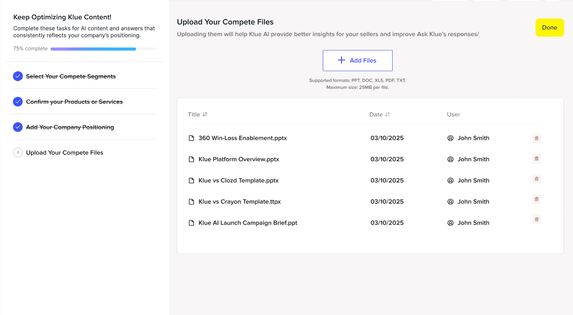Click the 75% complete progress bar
The width and height of the screenshot is (573, 315).
pyautogui.click(x=104, y=49)
